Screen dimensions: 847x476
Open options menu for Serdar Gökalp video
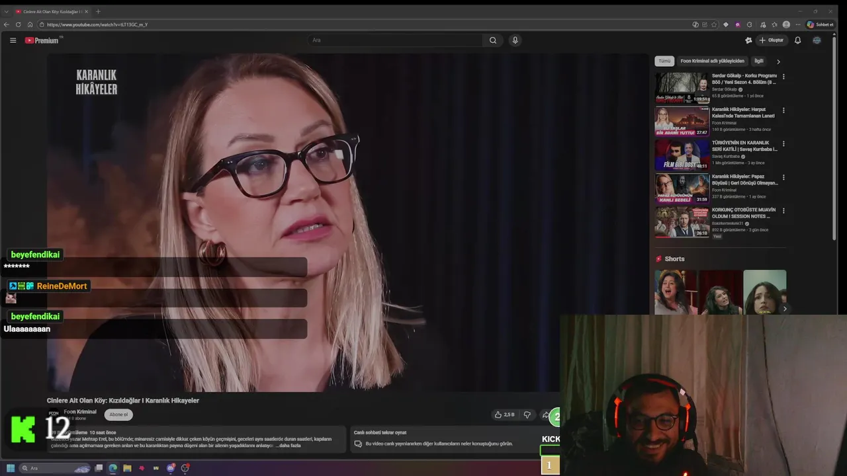pos(783,77)
